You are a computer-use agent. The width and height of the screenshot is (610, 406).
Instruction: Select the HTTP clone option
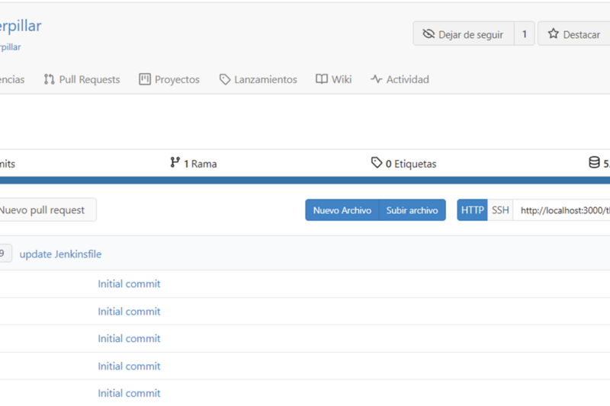pyautogui.click(x=472, y=210)
